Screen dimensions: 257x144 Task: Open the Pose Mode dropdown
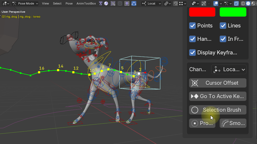click(25, 3)
